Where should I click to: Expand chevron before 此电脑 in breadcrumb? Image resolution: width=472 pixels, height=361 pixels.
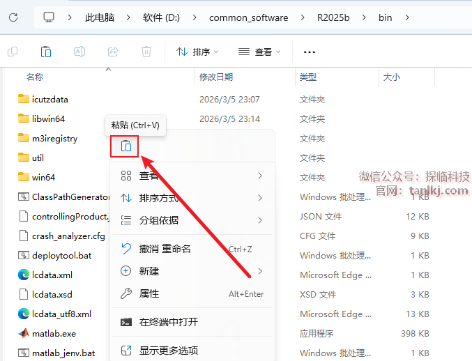tap(70, 17)
